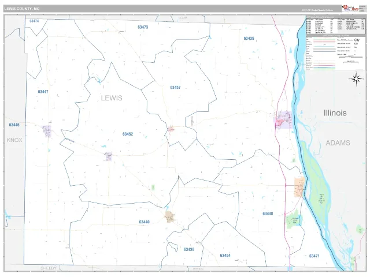This screenshot has height=277, width=370.
Task: Click the MARION county label
Action: point(198,269)
